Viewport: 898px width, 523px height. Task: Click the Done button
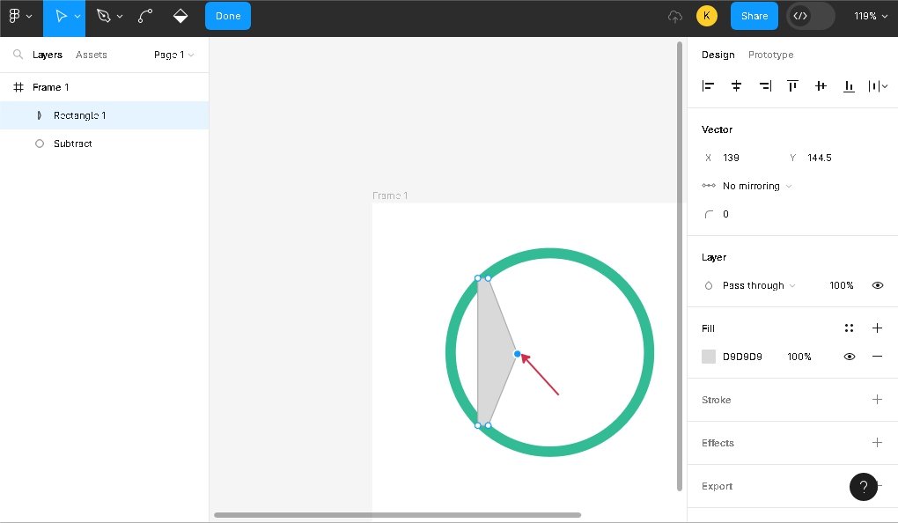(x=227, y=16)
